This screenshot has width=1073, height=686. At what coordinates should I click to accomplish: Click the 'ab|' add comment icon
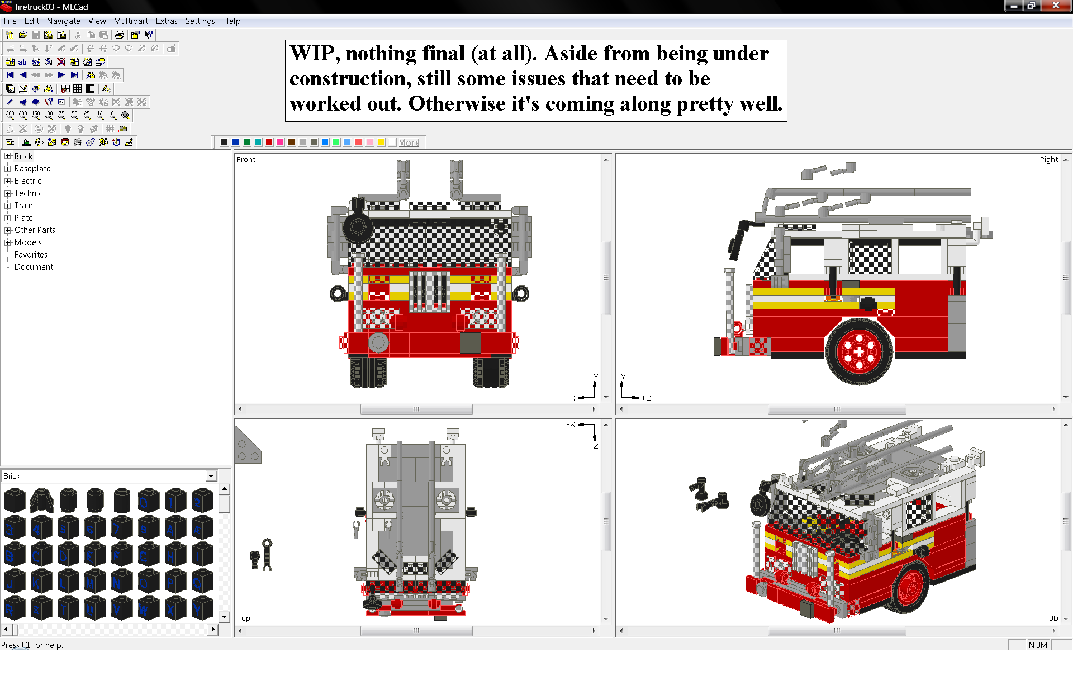[x=23, y=61]
